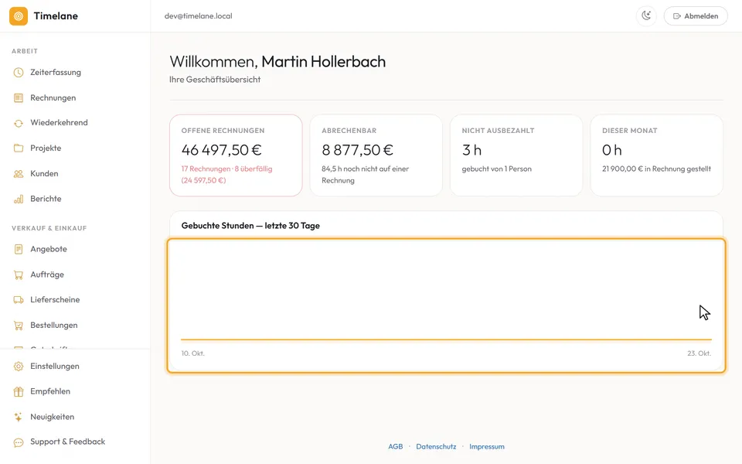The image size is (742, 464).
Task: Open the Nicht ausbezahlt summary card
Action: click(x=516, y=155)
